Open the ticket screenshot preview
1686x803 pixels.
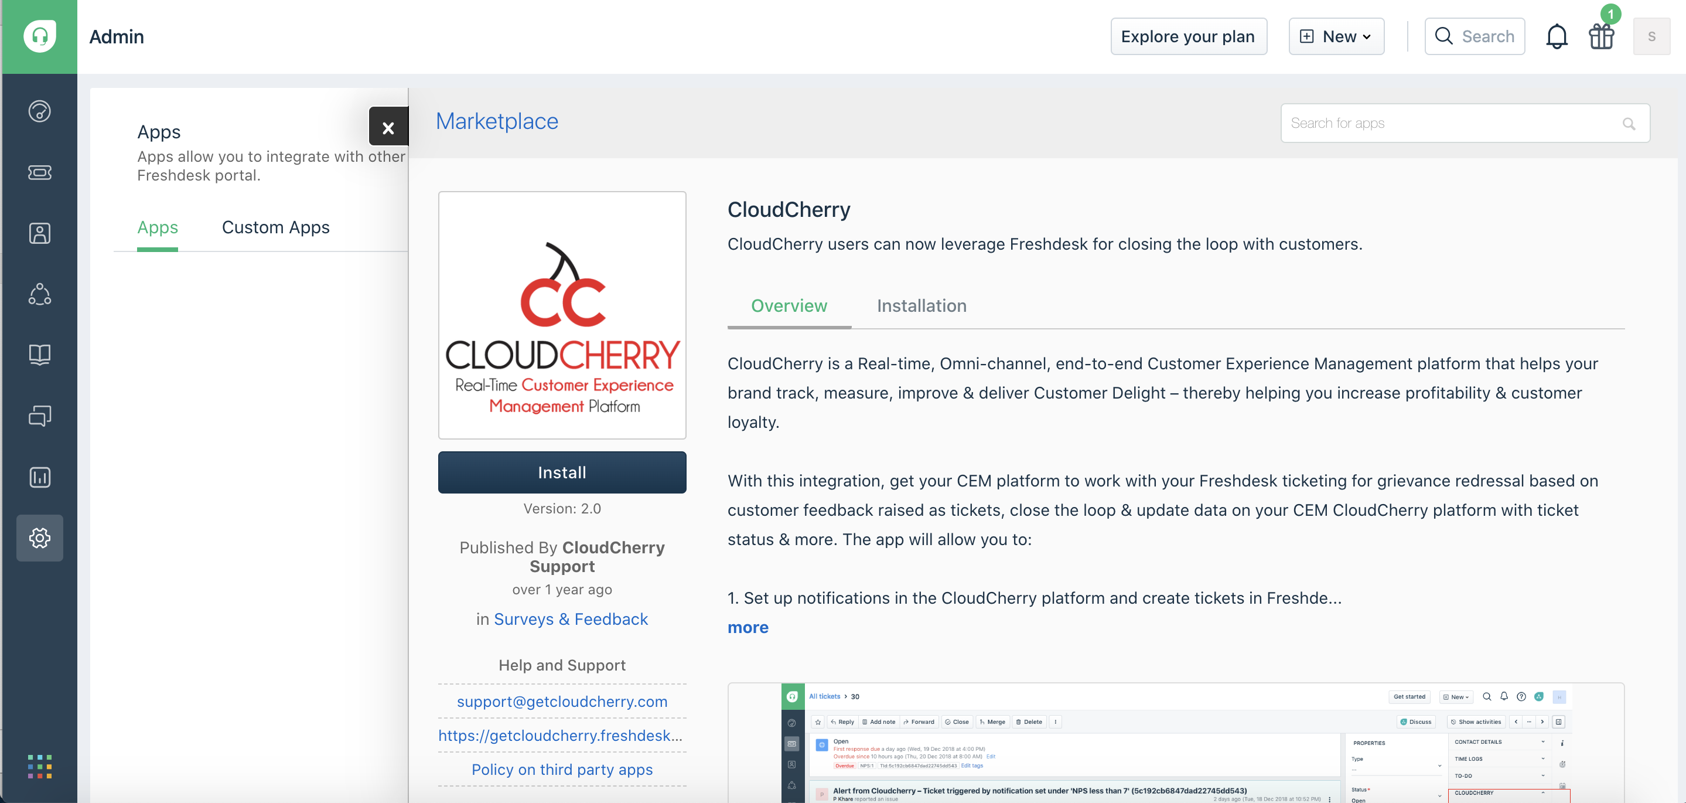coord(1176,743)
